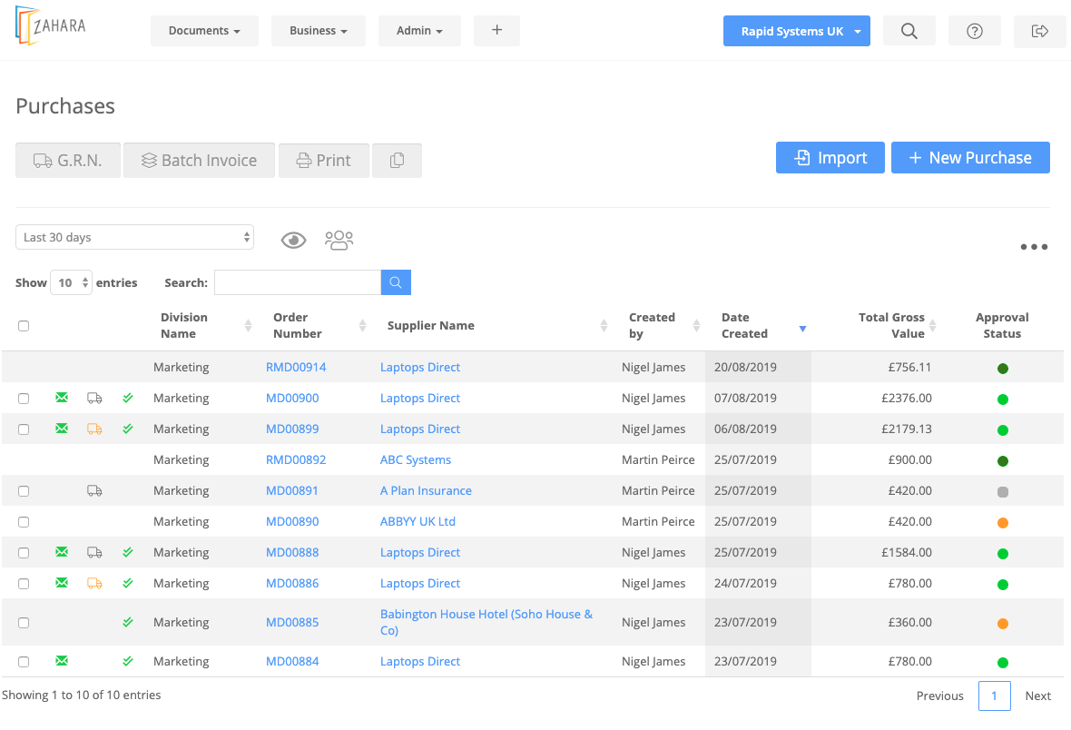The image size is (1071, 730).
Task: Click the copy documents icon button
Action: click(397, 160)
